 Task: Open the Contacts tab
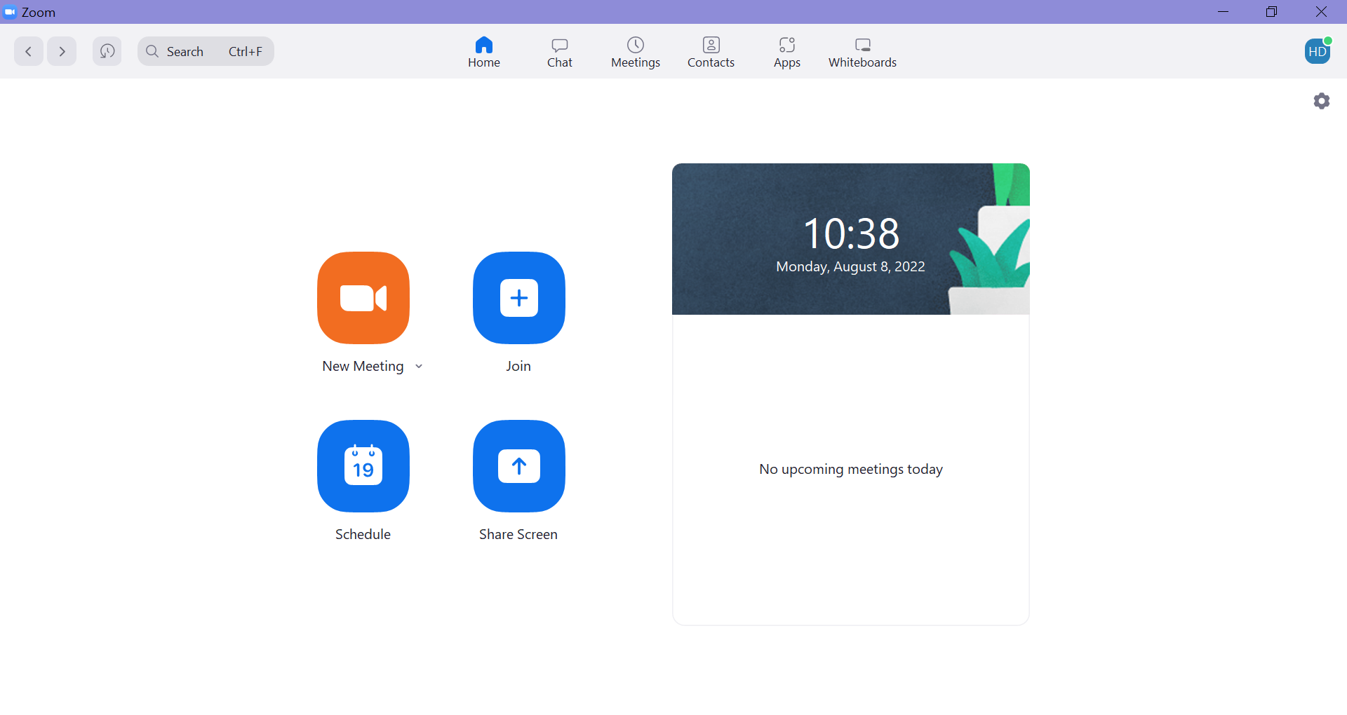click(711, 53)
